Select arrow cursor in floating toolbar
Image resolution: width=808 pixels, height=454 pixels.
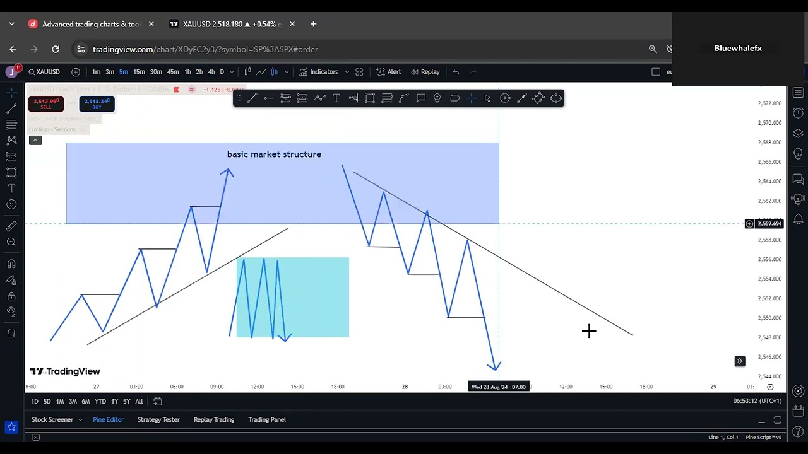click(x=488, y=98)
